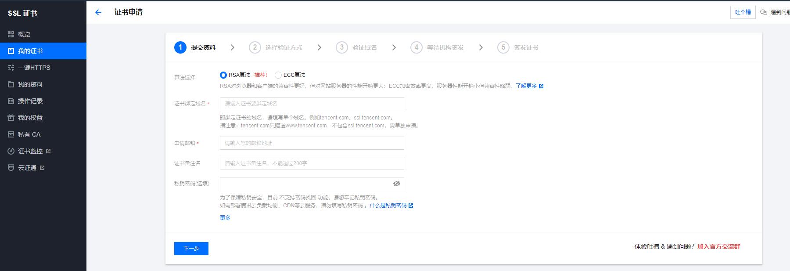Expand the 更多 options link

coord(225,217)
